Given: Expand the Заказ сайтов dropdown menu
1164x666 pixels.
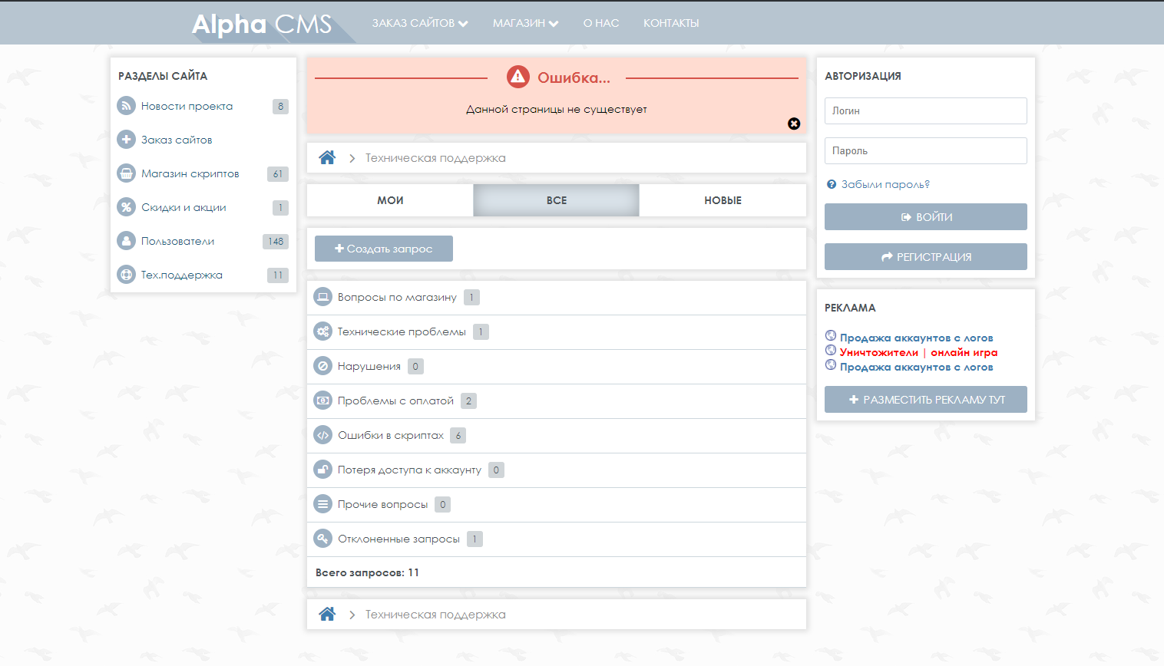Looking at the screenshot, I should tap(420, 23).
